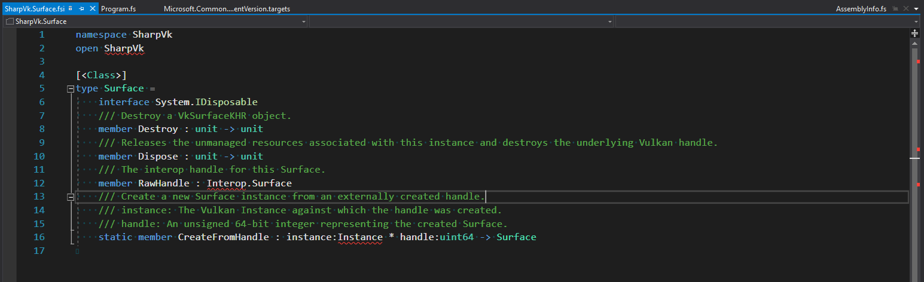The height and width of the screenshot is (282, 924).
Task: Click the split editor window handle
Action: point(915,32)
